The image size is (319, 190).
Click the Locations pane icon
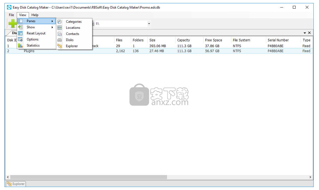click(60, 27)
